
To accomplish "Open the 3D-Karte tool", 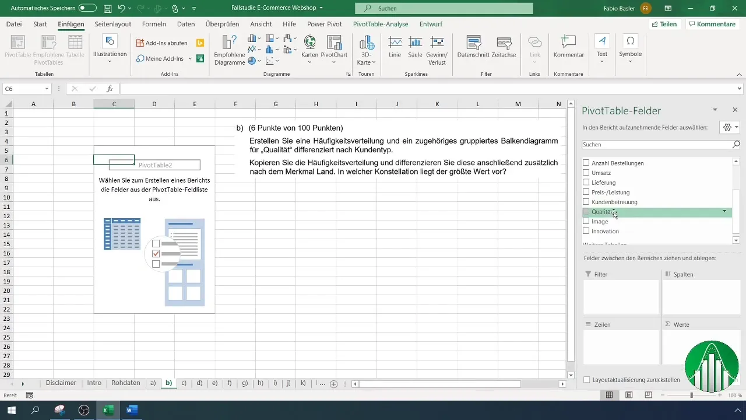I will click(x=366, y=50).
